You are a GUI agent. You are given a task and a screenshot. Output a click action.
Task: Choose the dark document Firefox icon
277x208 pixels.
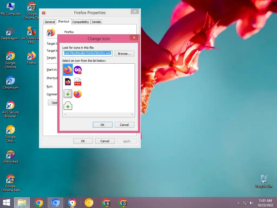click(x=68, y=82)
